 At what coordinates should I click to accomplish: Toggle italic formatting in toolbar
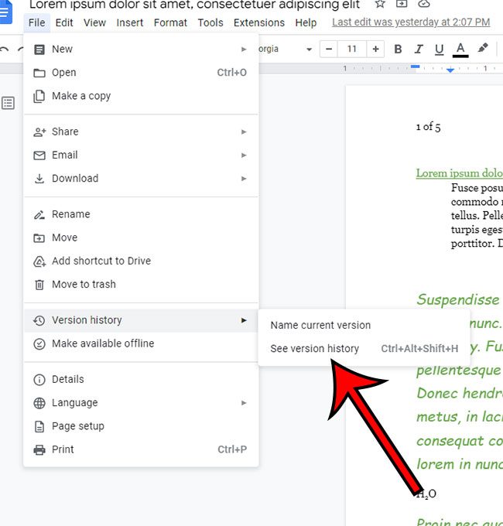coord(419,50)
